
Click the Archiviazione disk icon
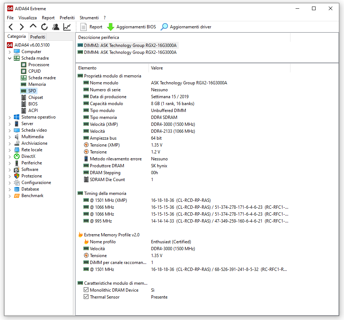pos(17,143)
